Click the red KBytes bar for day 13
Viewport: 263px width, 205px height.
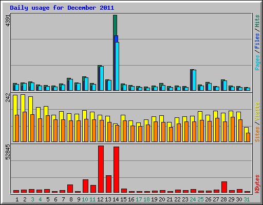point(109,184)
